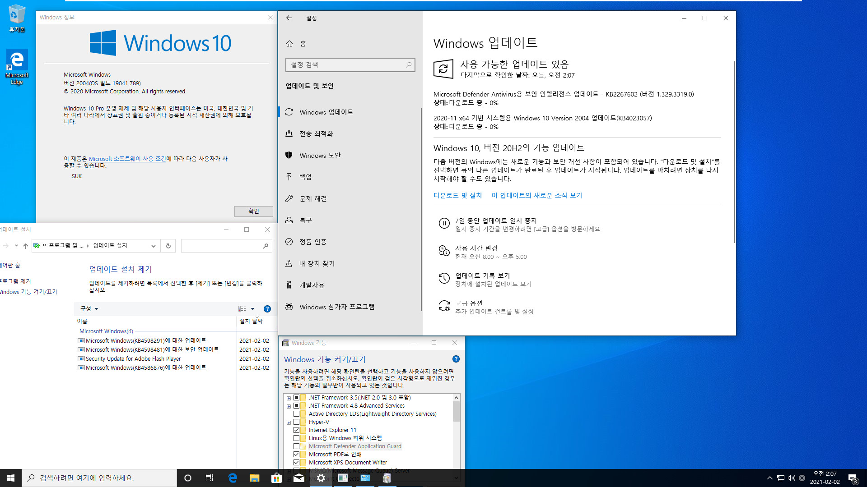Go back in Settings window

tap(289, 18)
